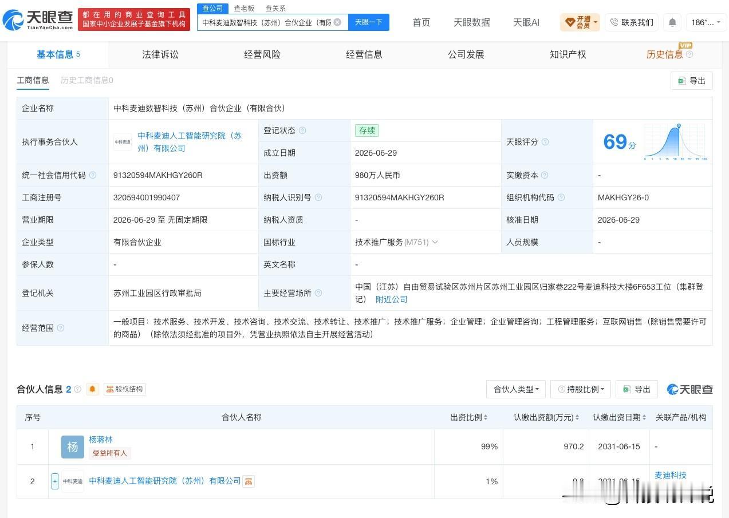Go to 首页 in the navigation
729x518 pixels.
click(x=421, y=22)
